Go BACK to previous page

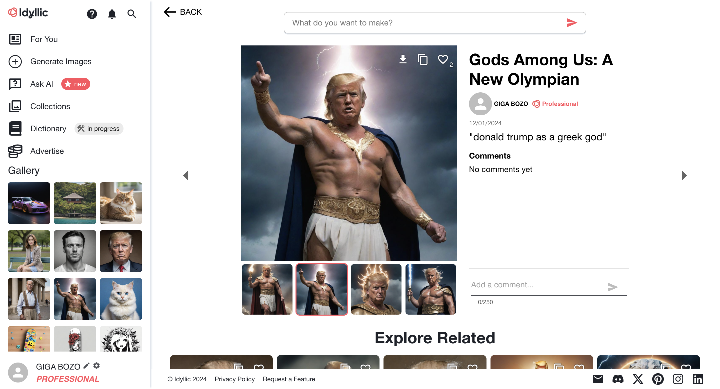point(182,12)
